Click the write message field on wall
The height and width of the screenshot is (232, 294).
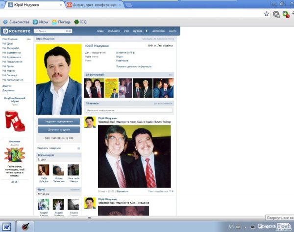click(128, 110)
